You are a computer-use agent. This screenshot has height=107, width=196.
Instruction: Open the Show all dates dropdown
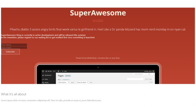[x=82, y=82]
